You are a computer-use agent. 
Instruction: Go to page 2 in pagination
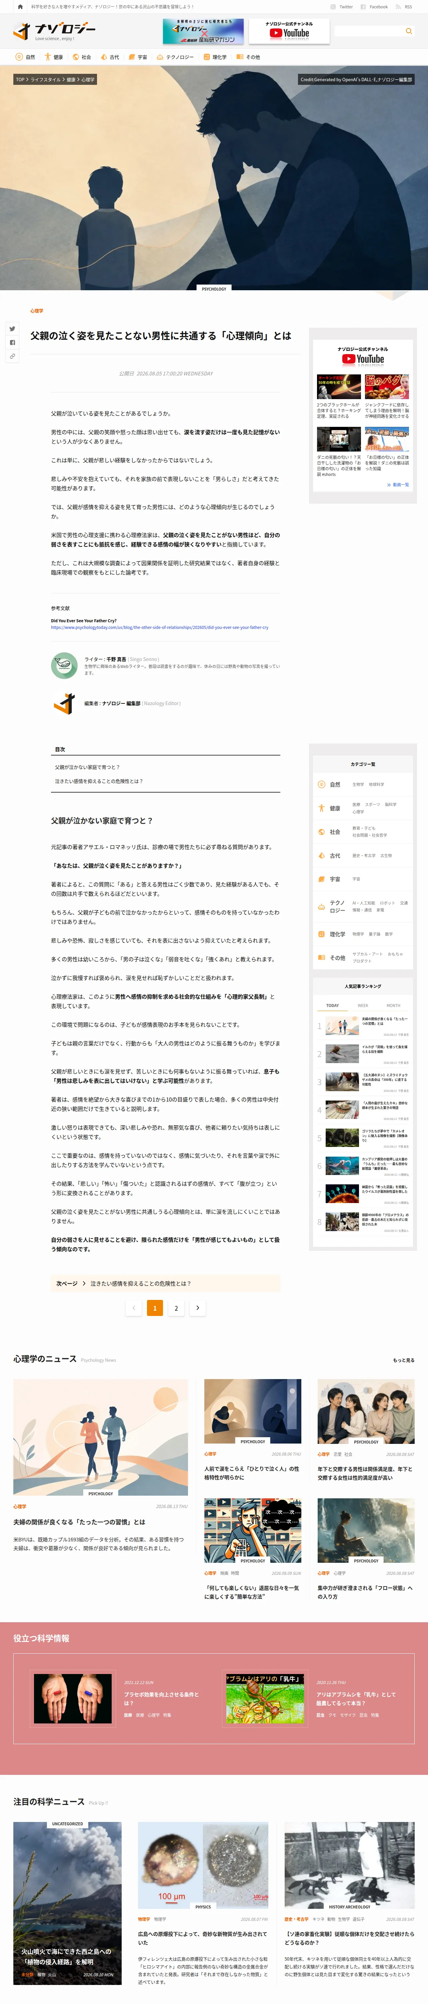coord(176,1308)
